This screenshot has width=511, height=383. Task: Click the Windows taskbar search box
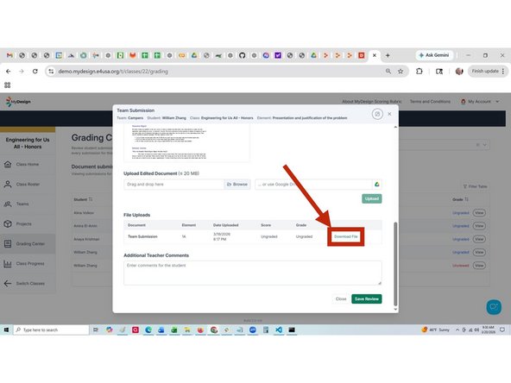pyautogui.click(x=51, y=330)
